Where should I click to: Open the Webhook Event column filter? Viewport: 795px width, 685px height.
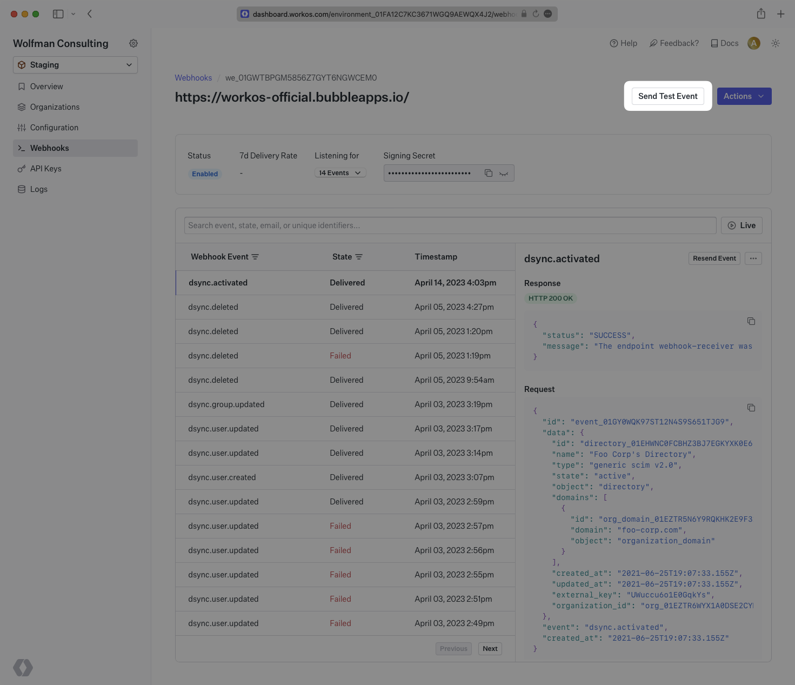(256, 257)
